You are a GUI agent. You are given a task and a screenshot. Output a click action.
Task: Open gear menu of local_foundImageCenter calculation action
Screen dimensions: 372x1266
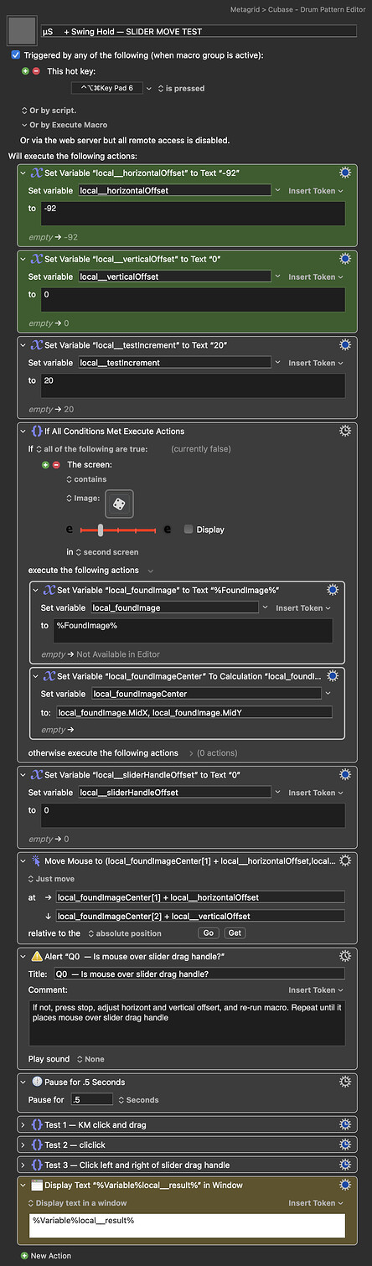pyautogui.click(x=332, y=675)
